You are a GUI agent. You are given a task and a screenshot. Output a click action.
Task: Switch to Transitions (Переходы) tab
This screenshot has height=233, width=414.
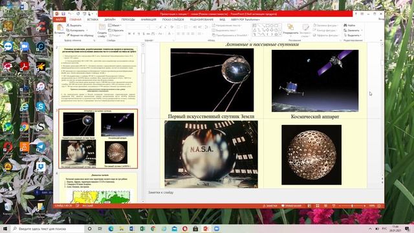128,19
